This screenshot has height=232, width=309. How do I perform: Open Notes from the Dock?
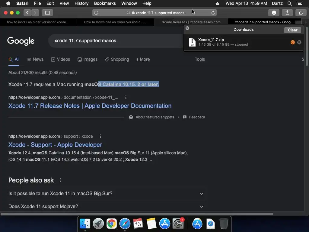151,224
